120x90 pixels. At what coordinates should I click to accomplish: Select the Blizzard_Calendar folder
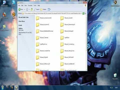coord(42,38)
